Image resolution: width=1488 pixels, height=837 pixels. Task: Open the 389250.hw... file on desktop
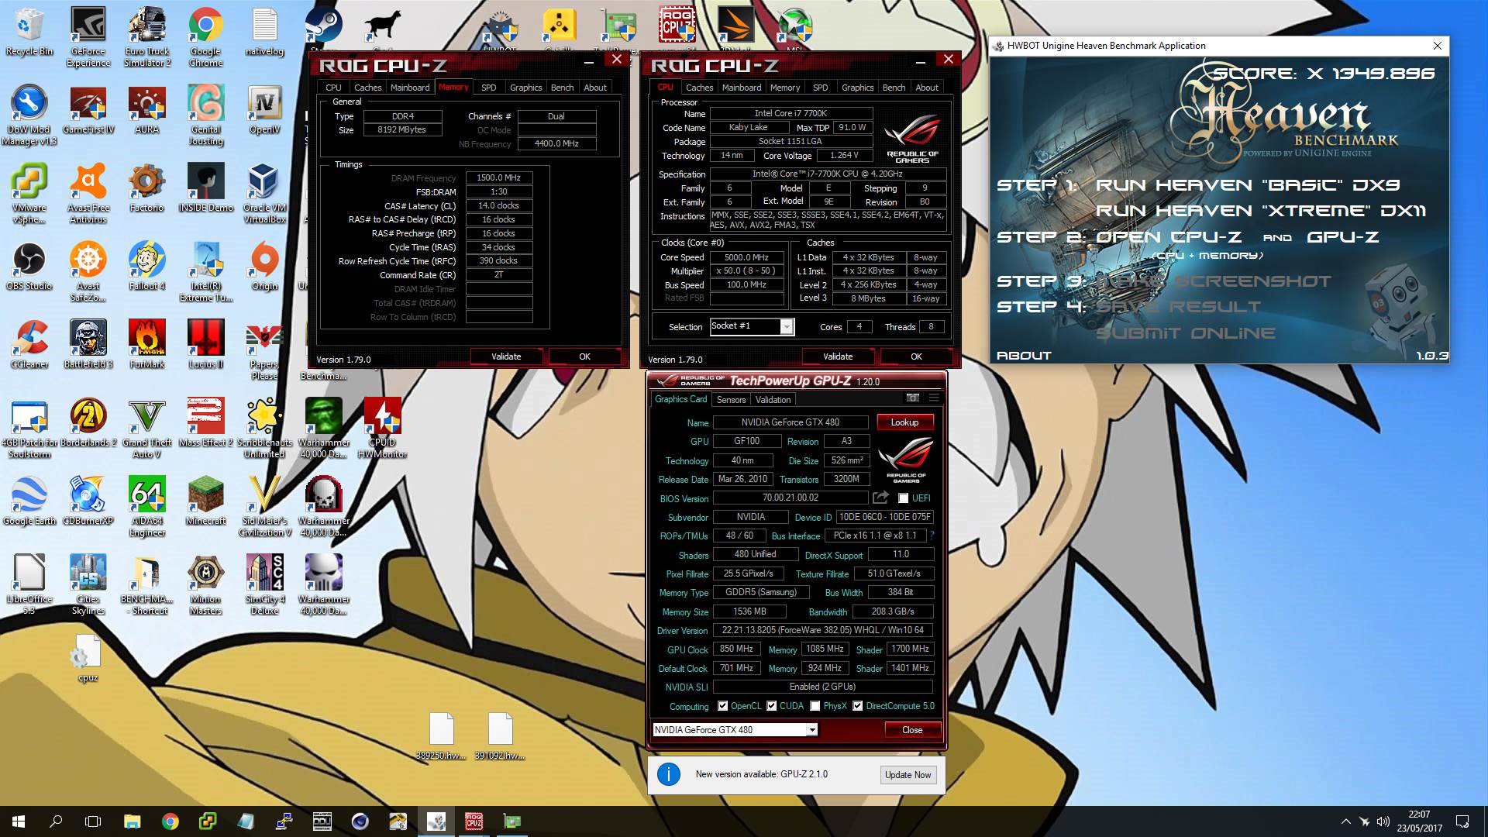(x=441, y=736)
